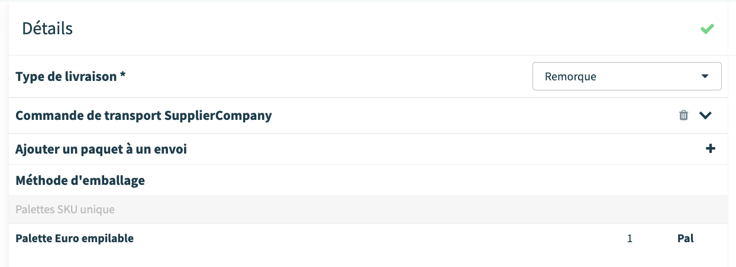Delete the SupplierCompany transport order via trash icon

683,115
